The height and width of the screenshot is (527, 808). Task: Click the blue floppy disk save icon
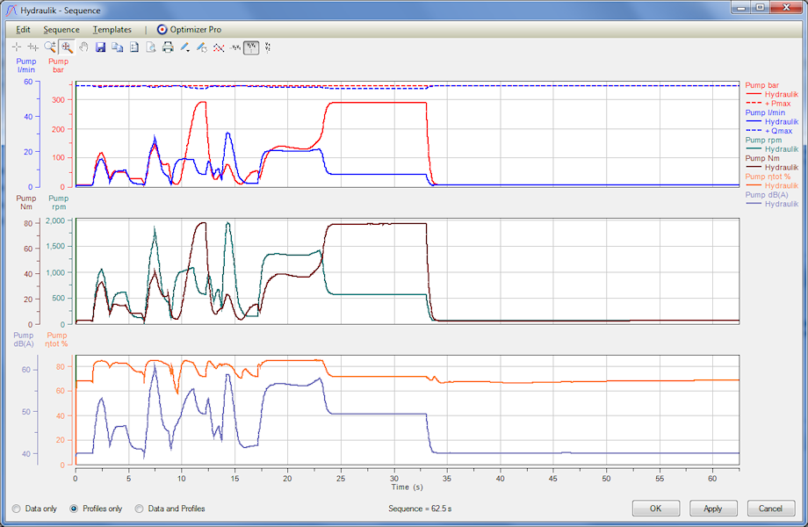pyautogui.click(x=100, y=47)
